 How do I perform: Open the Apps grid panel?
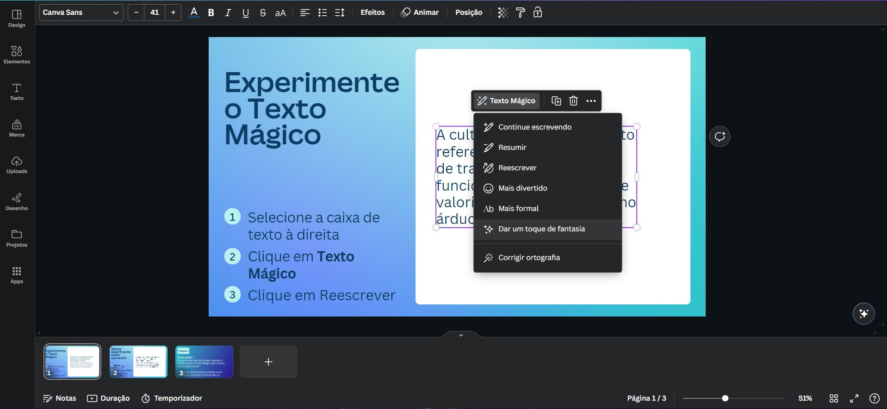click(17, 275)
